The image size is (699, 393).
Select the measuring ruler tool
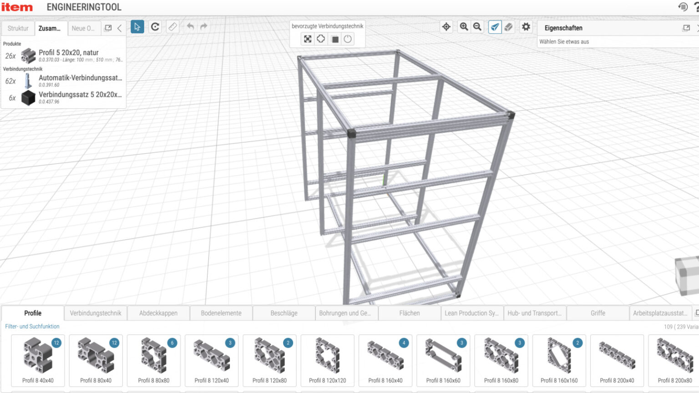tap(172, 27)
